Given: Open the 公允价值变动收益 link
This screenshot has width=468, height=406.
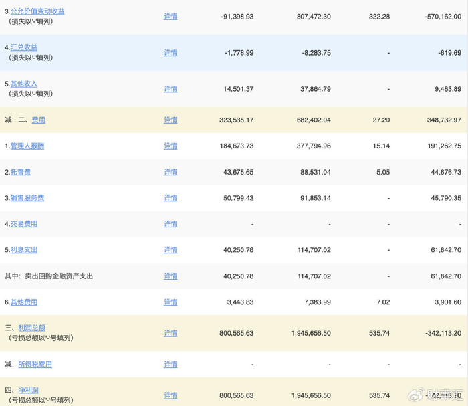Looking at the screenshot, I should 37,11.
